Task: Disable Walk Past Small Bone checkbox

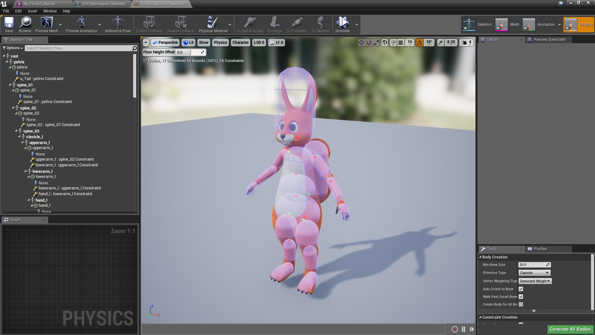Action: (521, 297)
